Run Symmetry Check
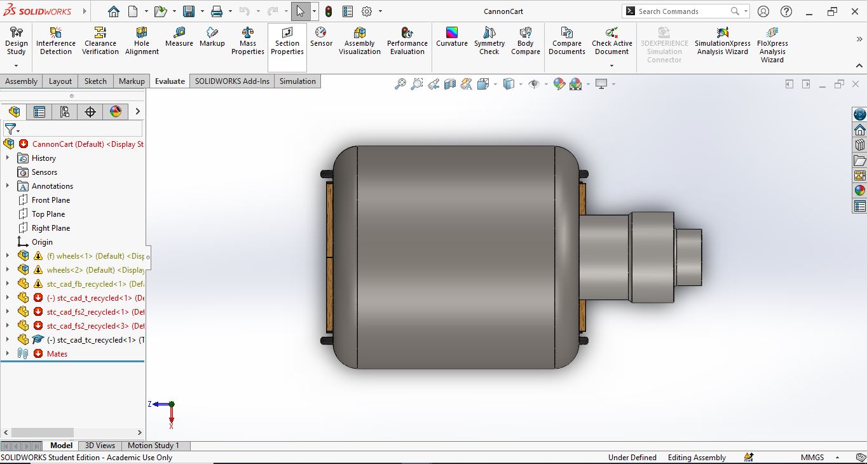Viewport: 867px width, 464px height. pyautogui.click(x=489, y=41)
